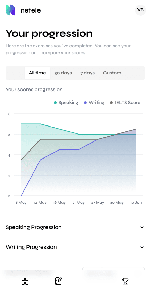The width and height of the screenshot is (150, 292).
Task: Switch to the 30 days tab
Action: point(63,73)
